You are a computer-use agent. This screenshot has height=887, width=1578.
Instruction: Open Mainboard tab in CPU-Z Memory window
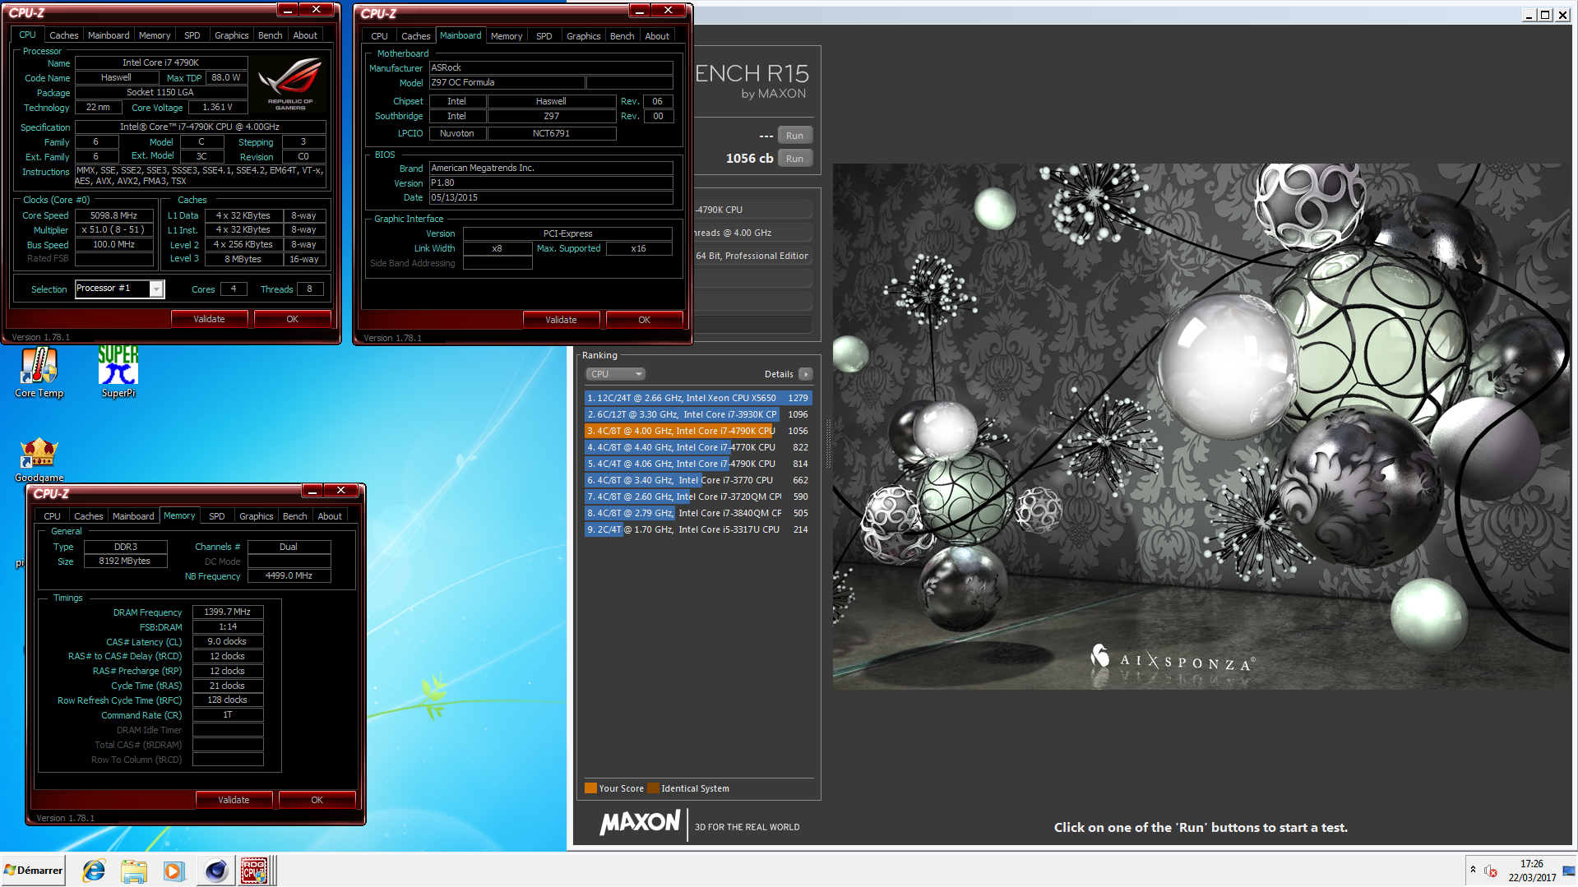click(133, 516)
